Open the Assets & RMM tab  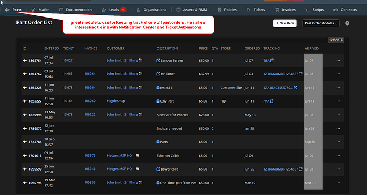191,10
